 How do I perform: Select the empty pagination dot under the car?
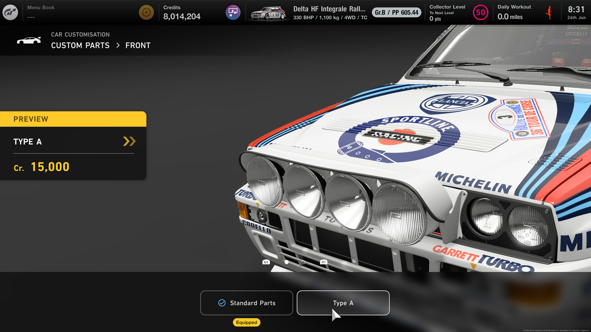tap(303, 263)
